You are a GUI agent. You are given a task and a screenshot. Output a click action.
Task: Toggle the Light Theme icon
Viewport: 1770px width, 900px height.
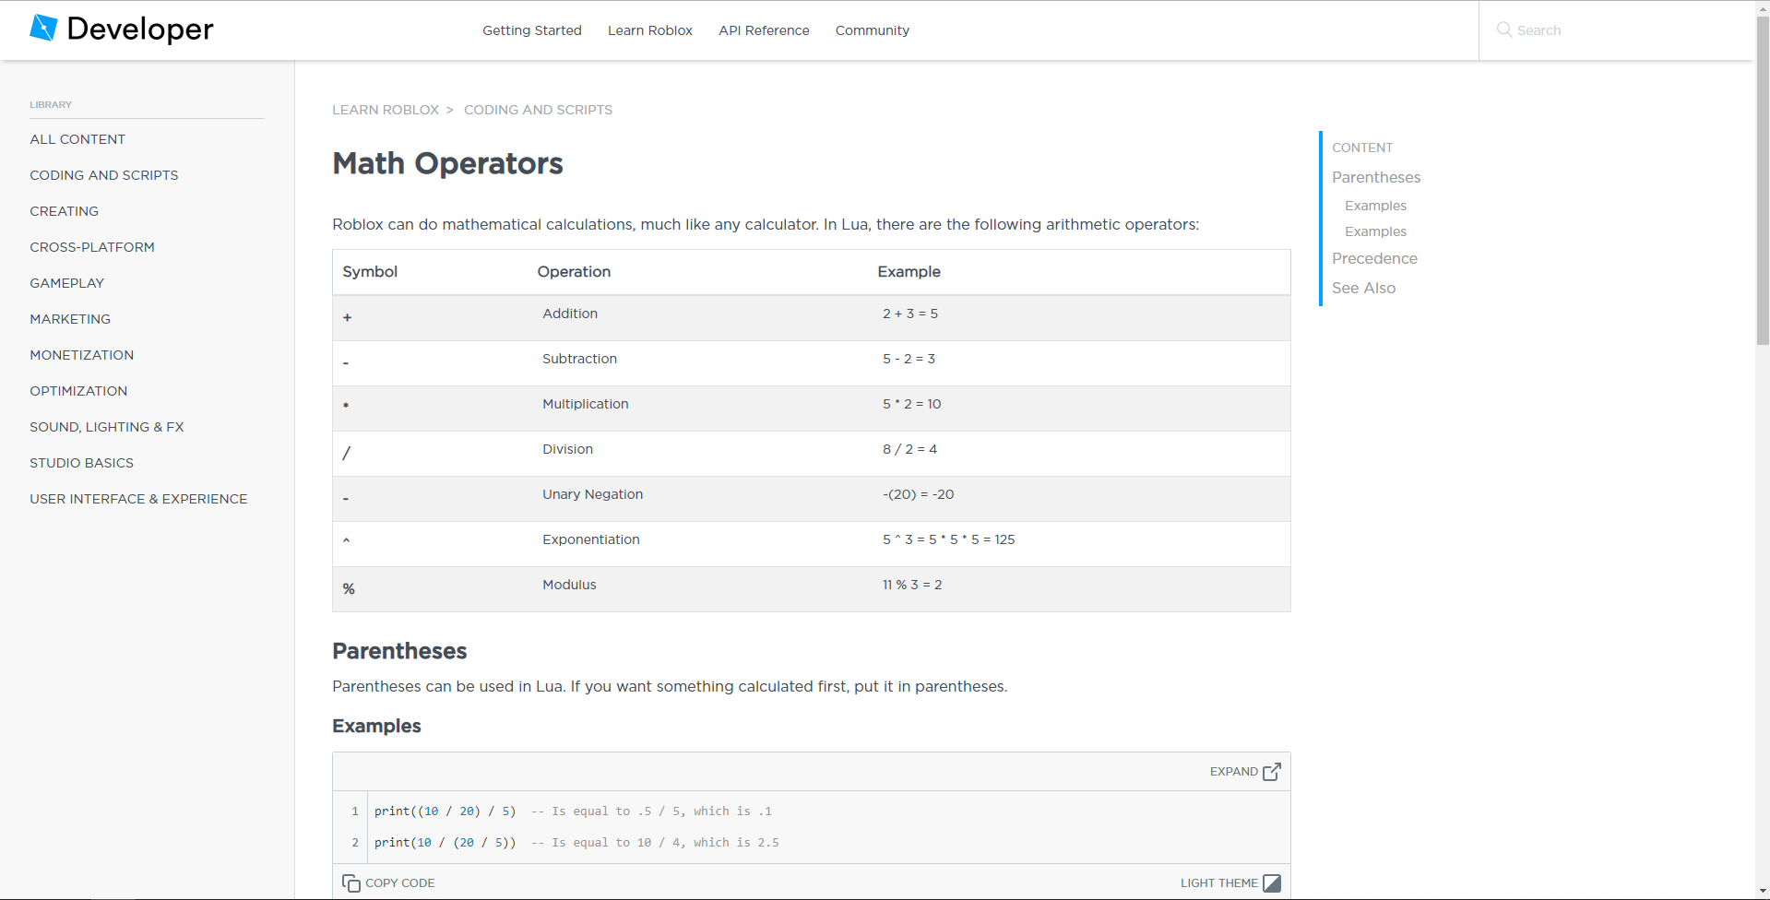point(1272,883)
